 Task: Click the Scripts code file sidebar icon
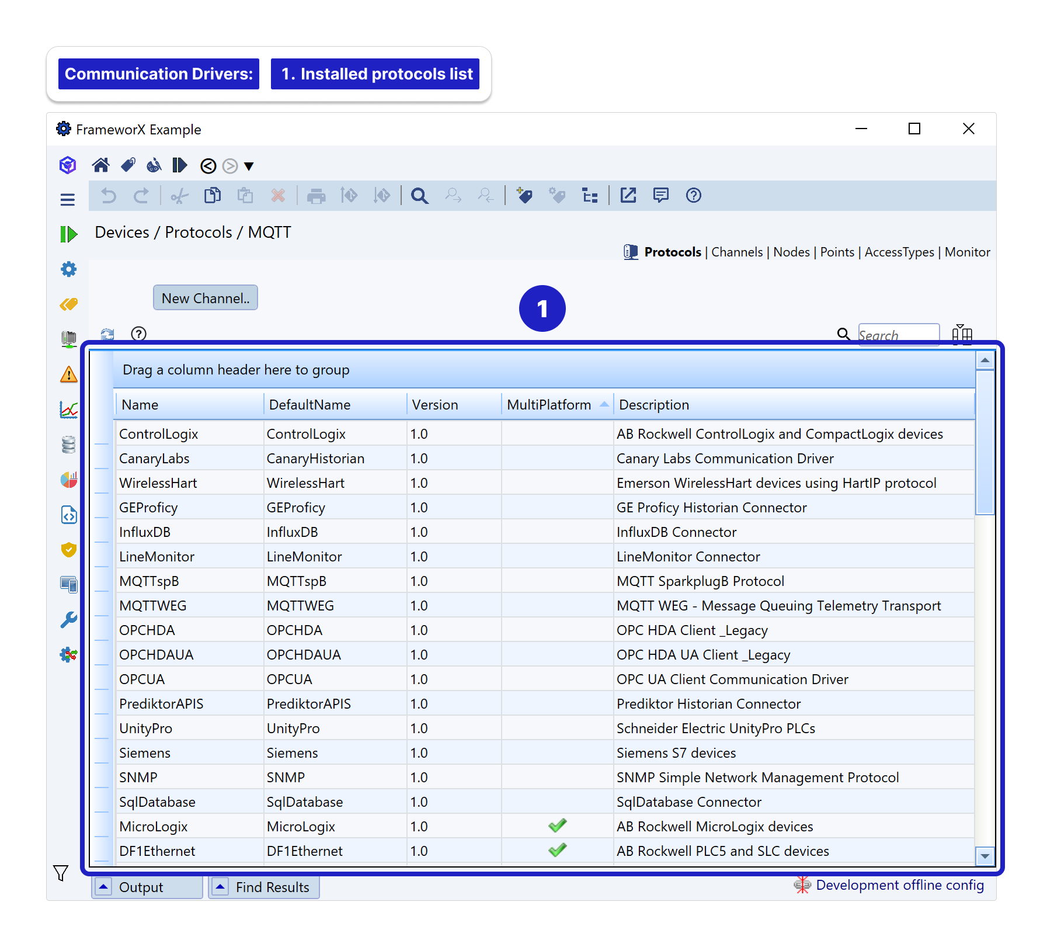point(69,515)
